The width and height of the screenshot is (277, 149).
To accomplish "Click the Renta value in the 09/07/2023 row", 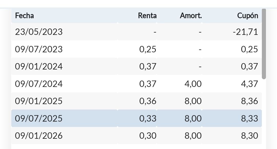I will [148, 49].
